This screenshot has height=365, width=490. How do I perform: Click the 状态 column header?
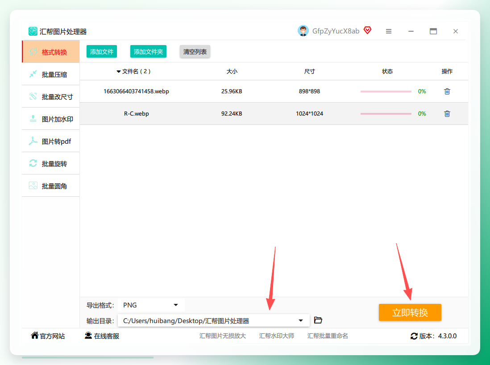[387, 71]
